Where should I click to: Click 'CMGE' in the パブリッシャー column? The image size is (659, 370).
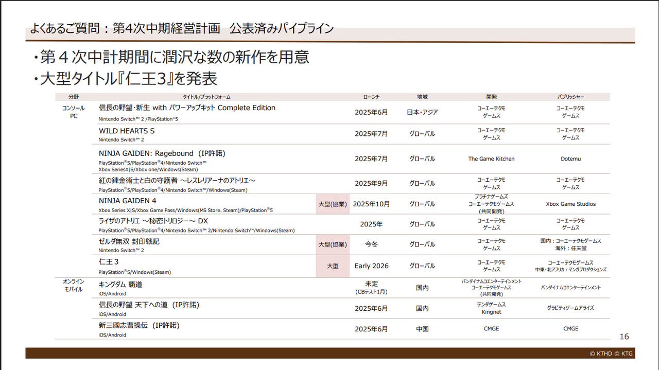570,329
